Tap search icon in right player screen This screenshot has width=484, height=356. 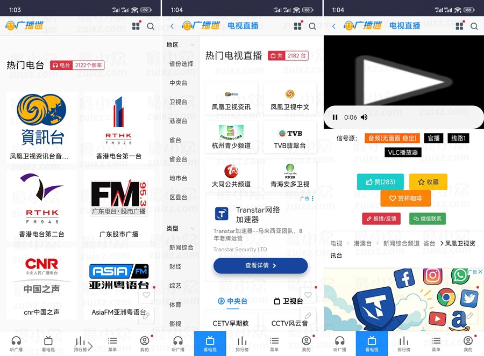(x=474, y=26)
